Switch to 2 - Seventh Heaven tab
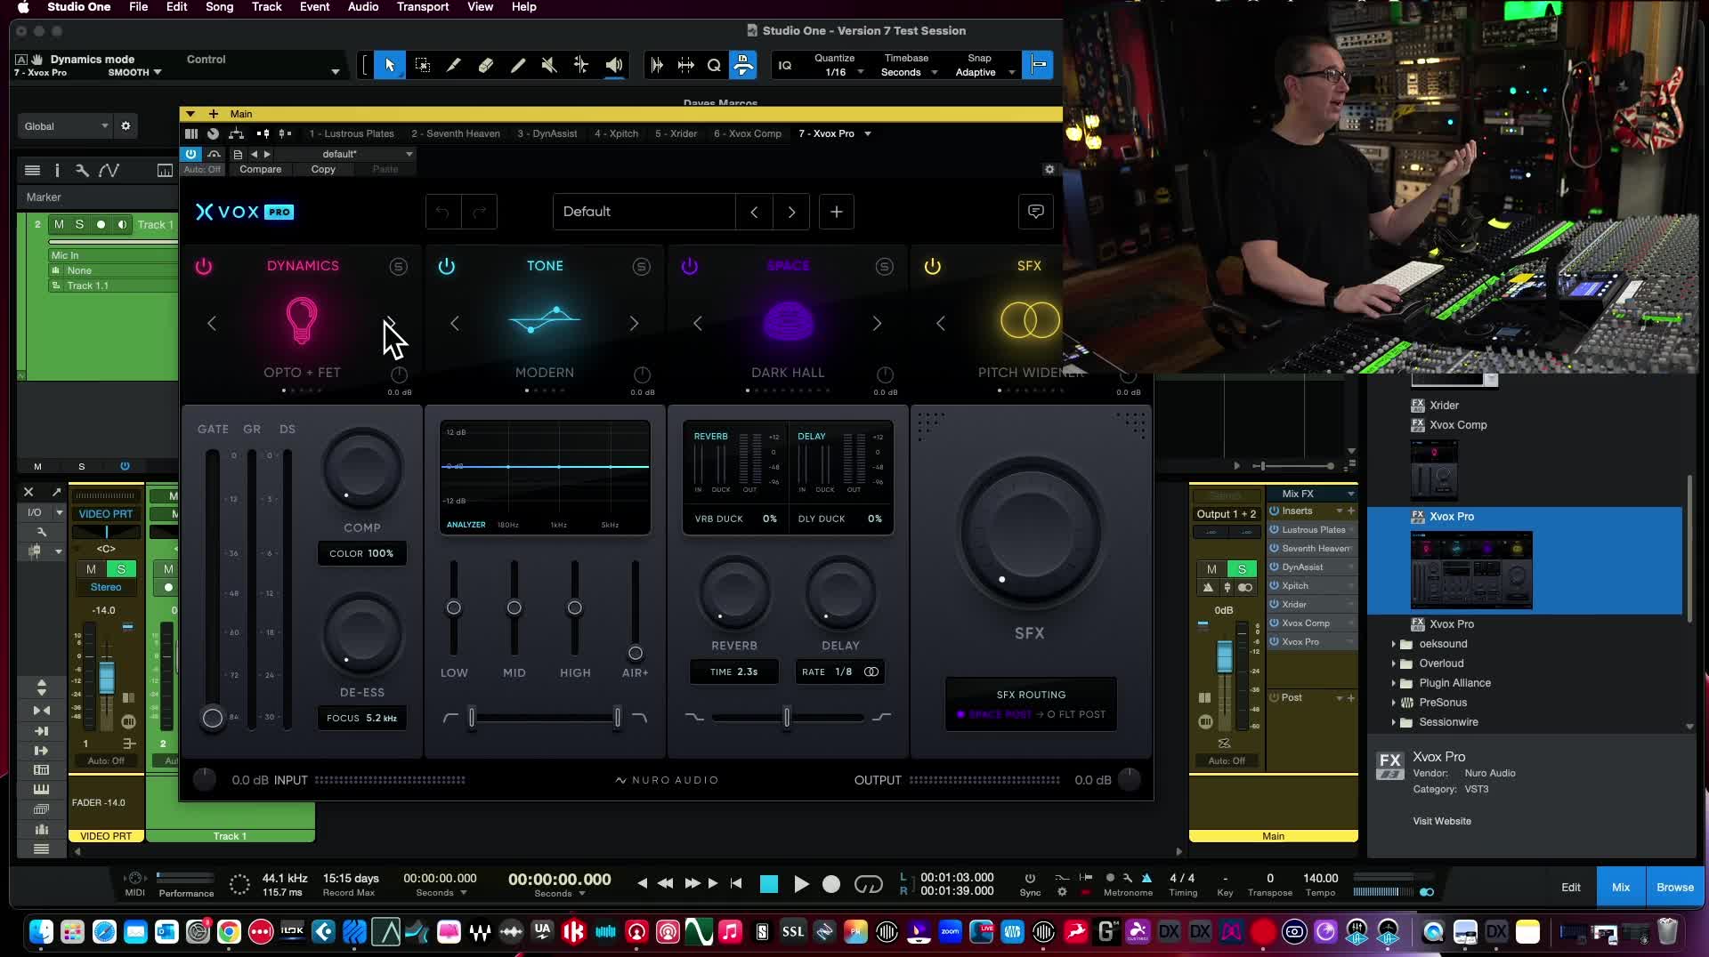The image size is (1709, 957). [x=455, y=133]
